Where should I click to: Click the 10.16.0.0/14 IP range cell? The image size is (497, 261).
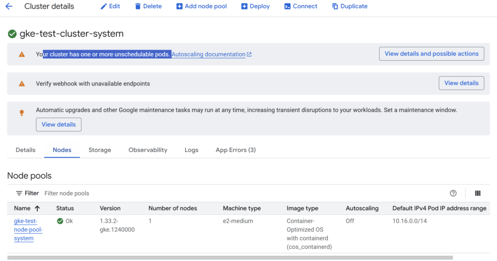(x=410, y=221)
